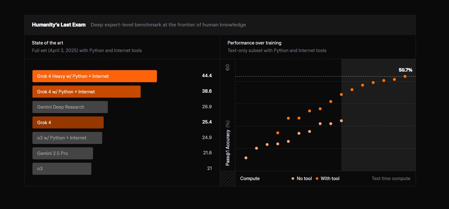Click the Test time compute label

coord(391,179)
